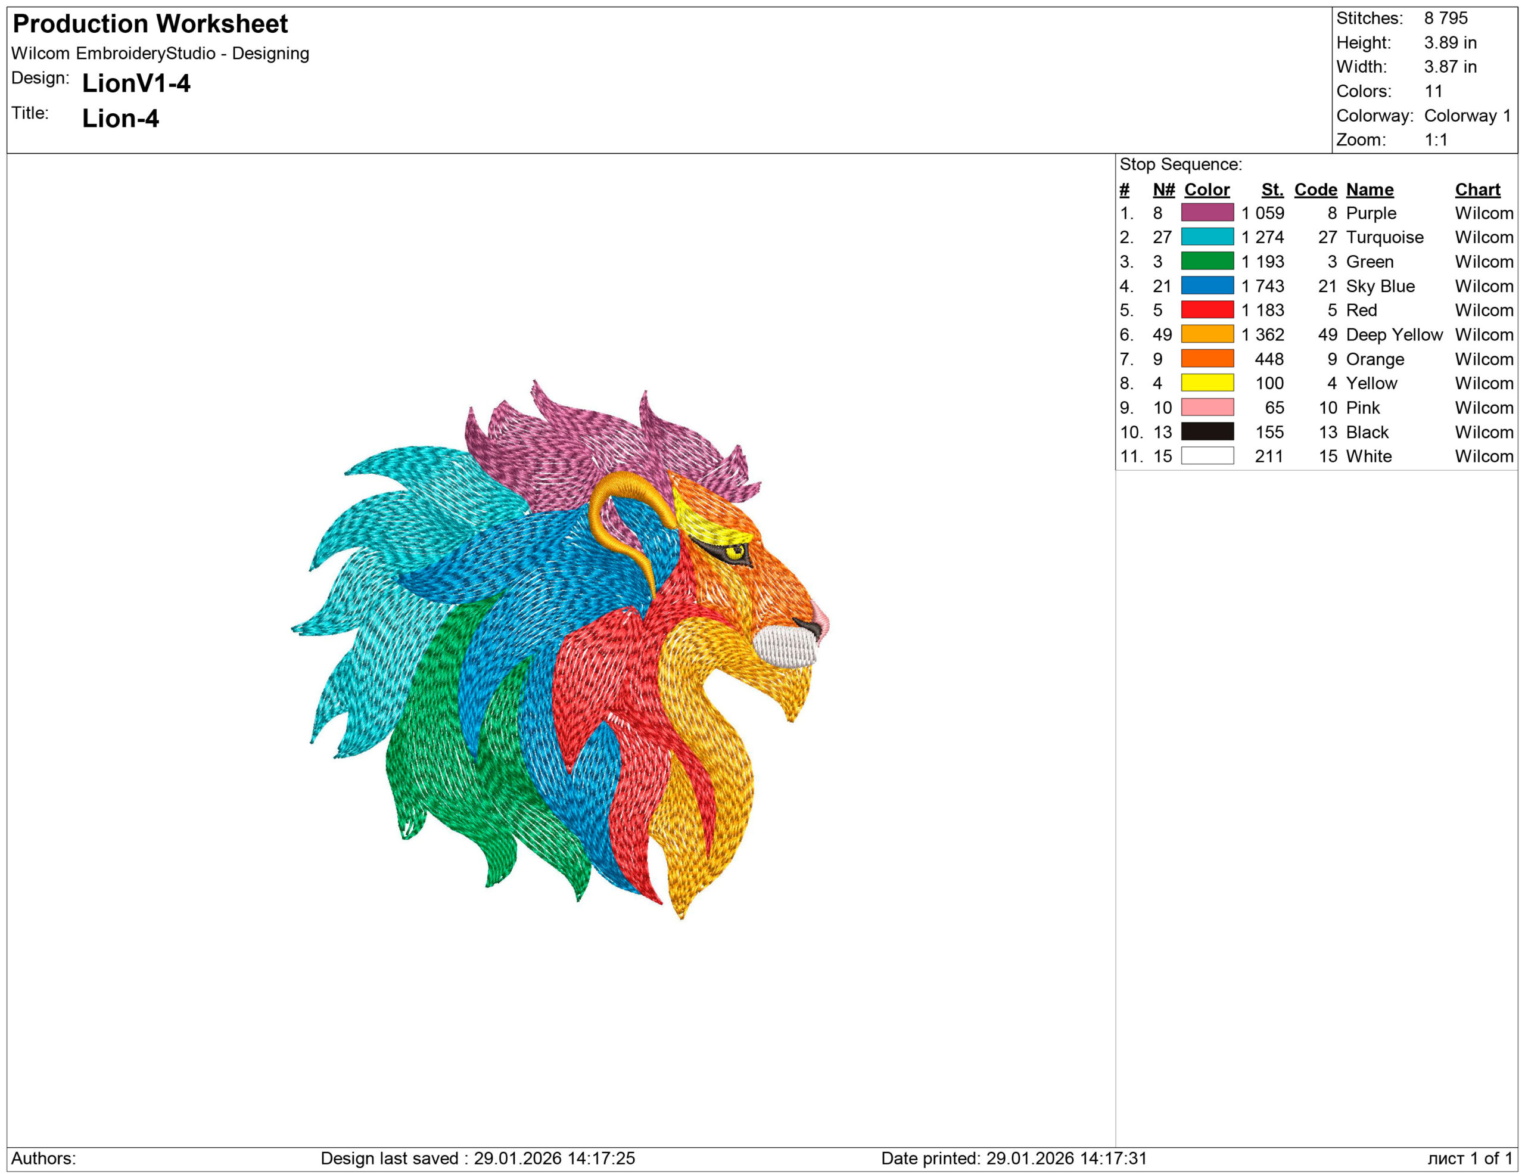Sort by the St. column header

(1272, 190)
